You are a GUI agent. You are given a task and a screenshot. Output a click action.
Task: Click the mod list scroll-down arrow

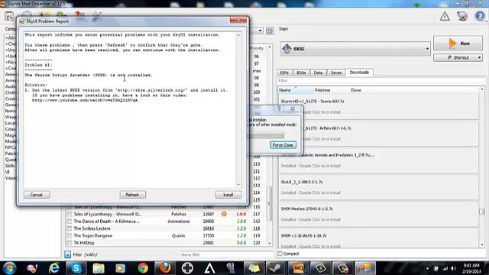(270, 243)
